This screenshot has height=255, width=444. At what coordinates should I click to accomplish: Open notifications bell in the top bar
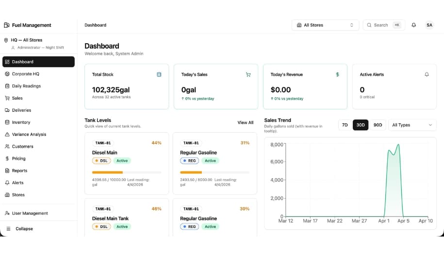tap(414, 25)
